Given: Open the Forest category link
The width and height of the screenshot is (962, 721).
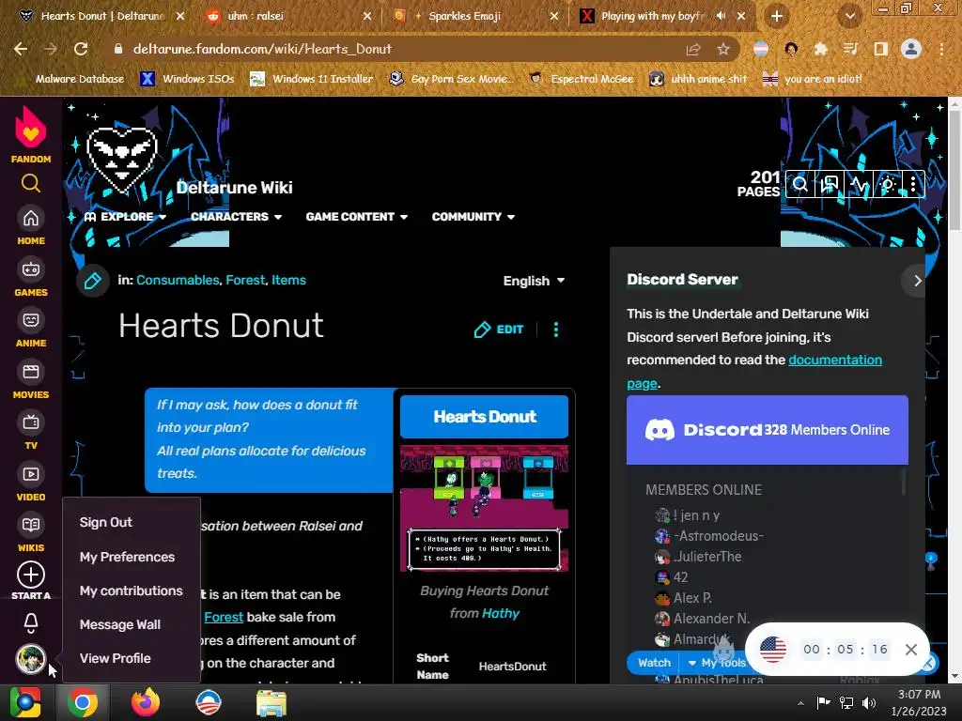Looking at the screenshot, I should (x=245, y=280).
